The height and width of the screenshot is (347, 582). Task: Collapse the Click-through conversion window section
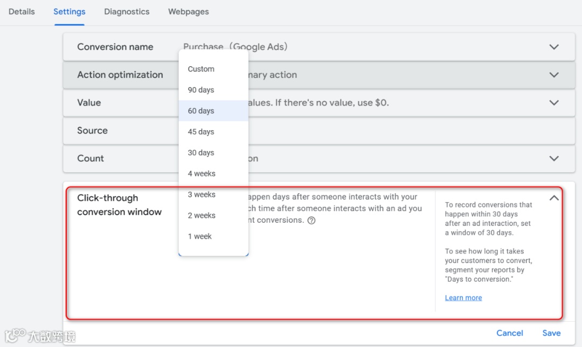[554, 198]
